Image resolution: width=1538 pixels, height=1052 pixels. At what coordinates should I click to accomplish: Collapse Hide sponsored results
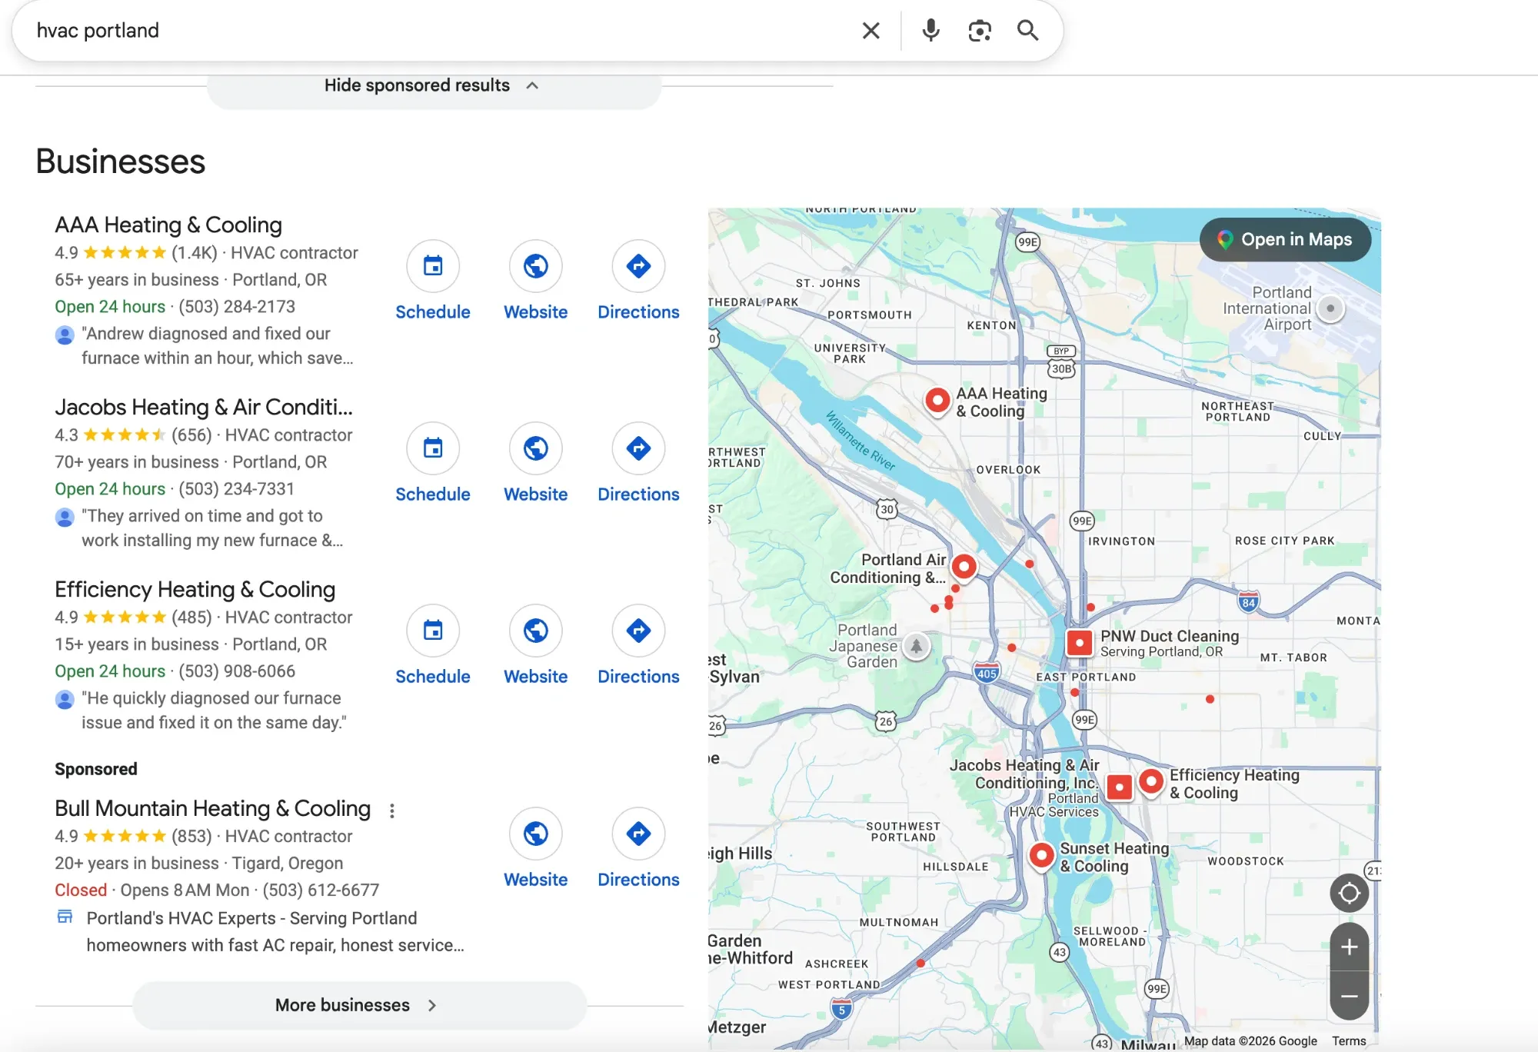pos(434,86)
